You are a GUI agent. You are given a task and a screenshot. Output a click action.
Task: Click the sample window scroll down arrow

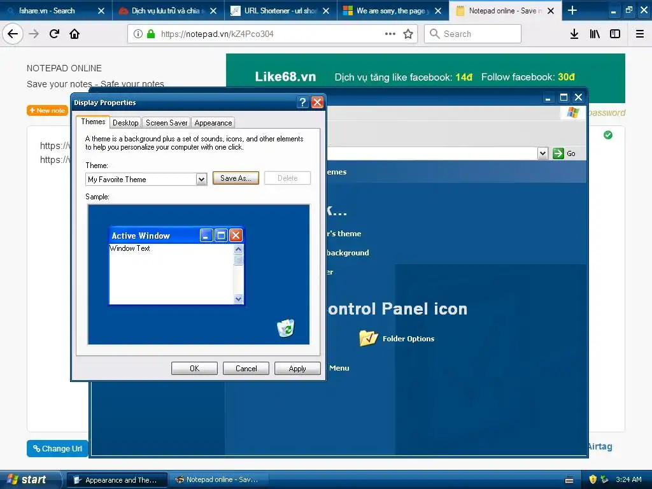(238, 299)
